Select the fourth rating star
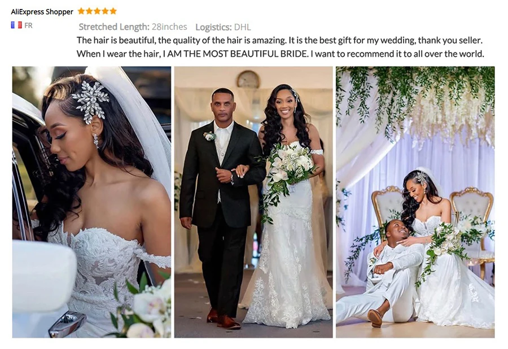 click(105, 11)
